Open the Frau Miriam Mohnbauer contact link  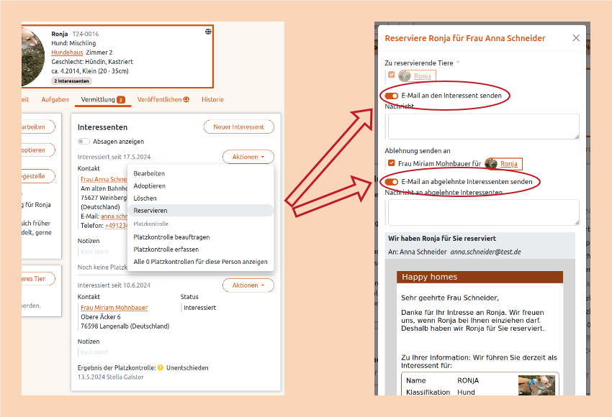(x=114, y=308)
